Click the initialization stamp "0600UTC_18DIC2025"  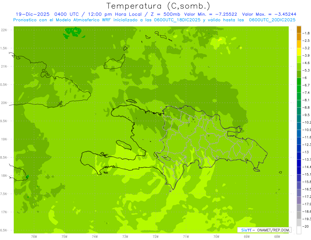(177, 20)
